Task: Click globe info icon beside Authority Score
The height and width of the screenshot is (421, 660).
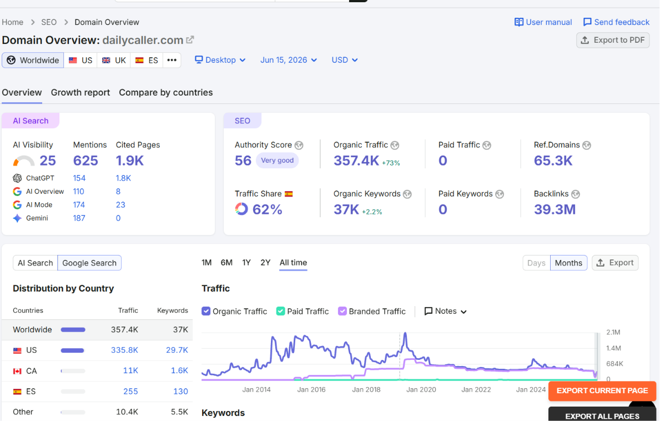Action: click(x=299, y=146)
